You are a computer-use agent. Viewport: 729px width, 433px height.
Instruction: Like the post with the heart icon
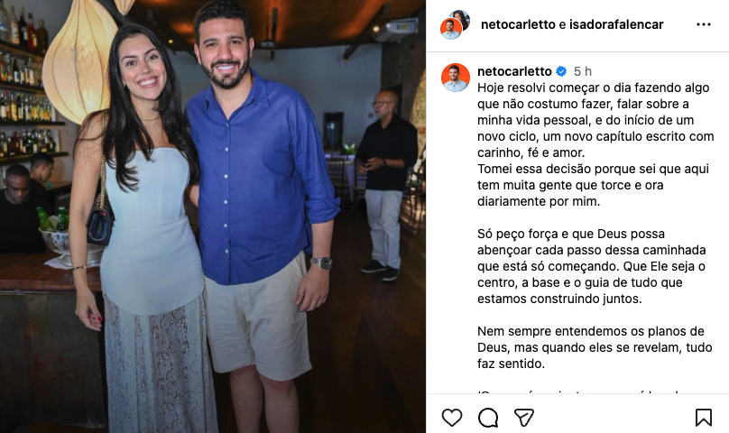(452, 417)
